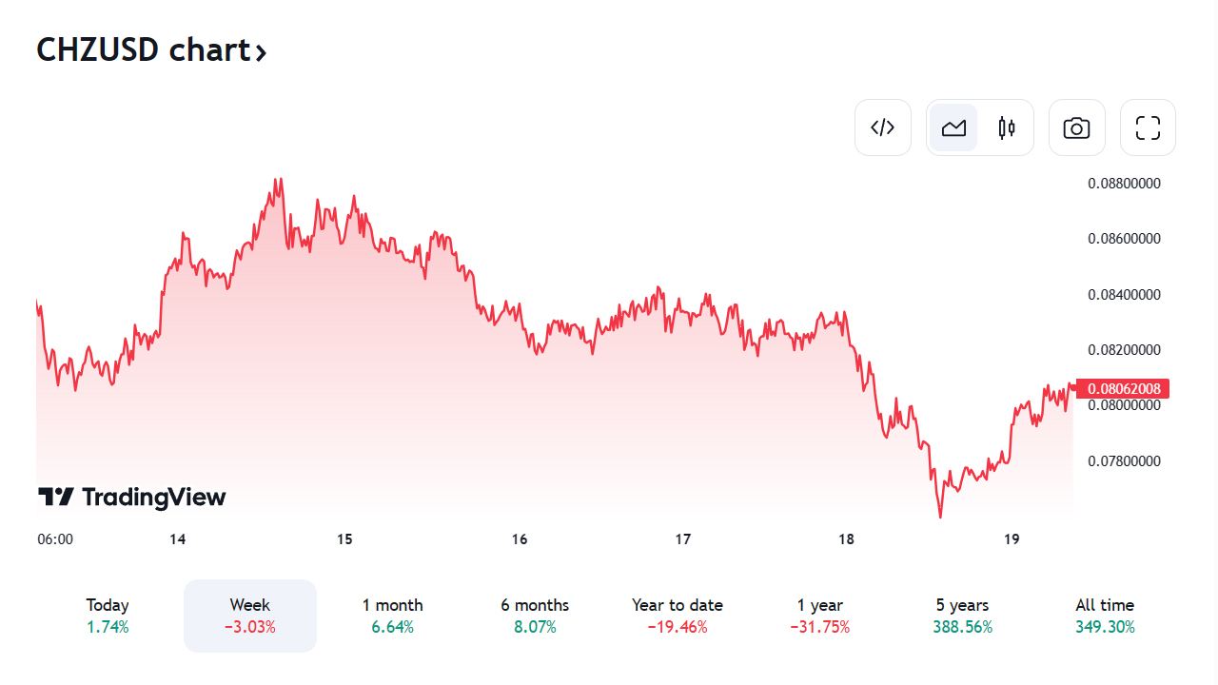Expand the arrow beside CHZUSD chart
Image resolution: width=1218 pixels, height=685 pixels.
pos(261,52)
